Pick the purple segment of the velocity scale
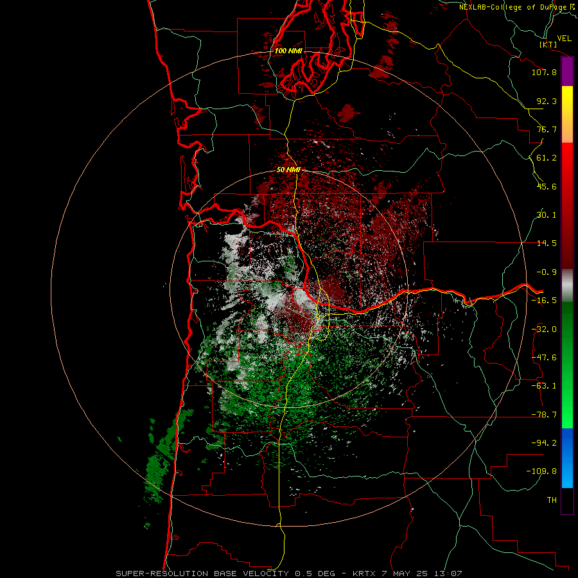This screenshot has width=578, height=578. [x=567, y=72]
